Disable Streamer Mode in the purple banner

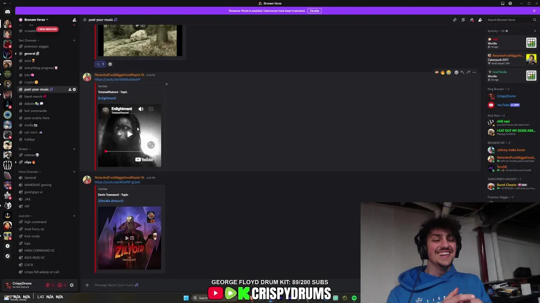pyautogui.click(x=314, y=11)
